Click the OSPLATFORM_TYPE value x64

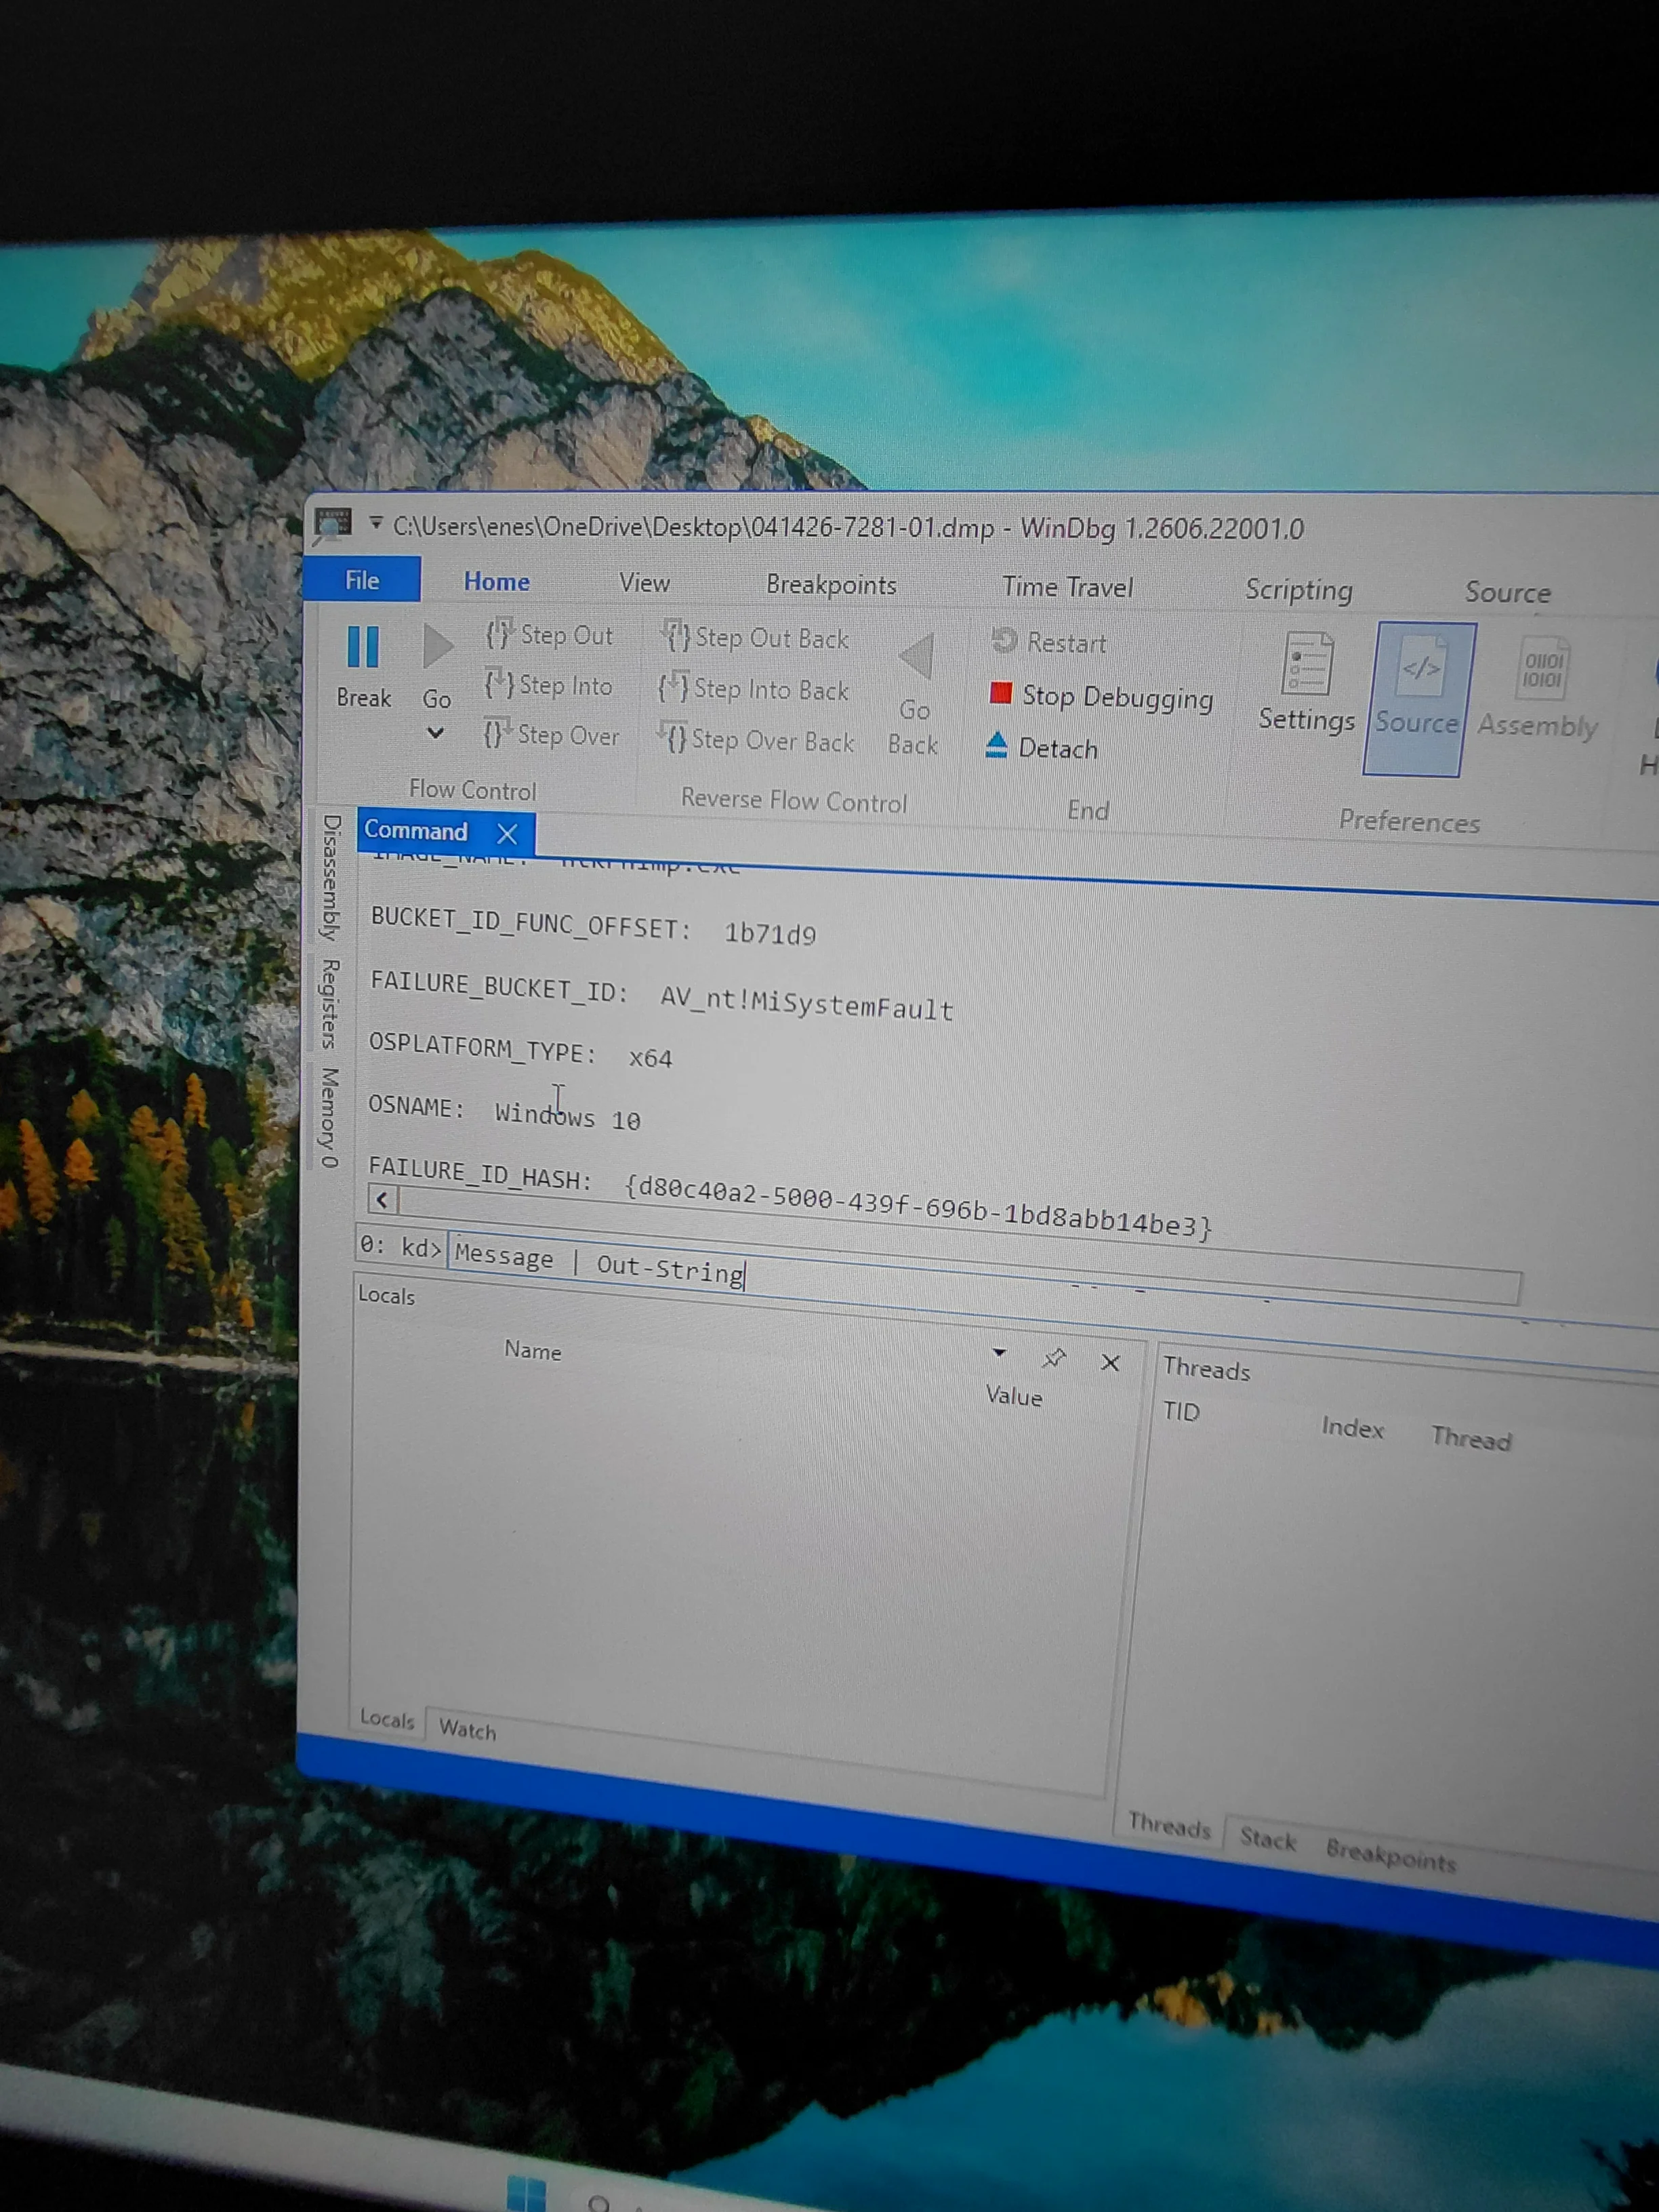[x=650, y=1057]
